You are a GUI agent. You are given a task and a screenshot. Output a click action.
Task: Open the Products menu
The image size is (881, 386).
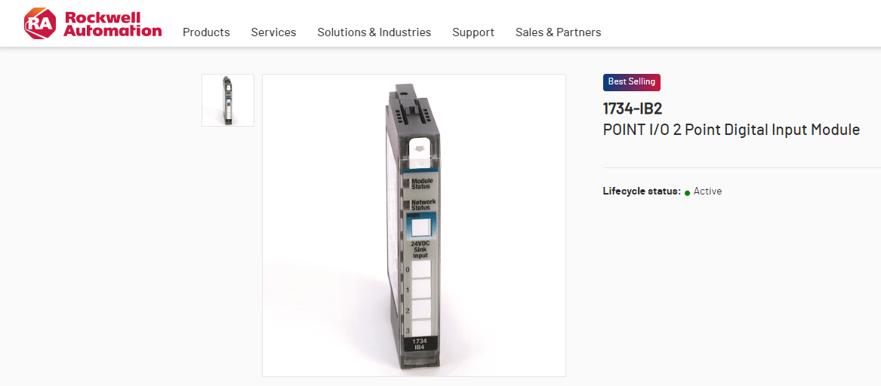(206, 32)
